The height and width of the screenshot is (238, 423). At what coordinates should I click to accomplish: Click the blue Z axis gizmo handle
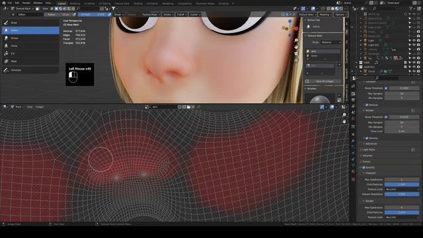pos(289,21)
